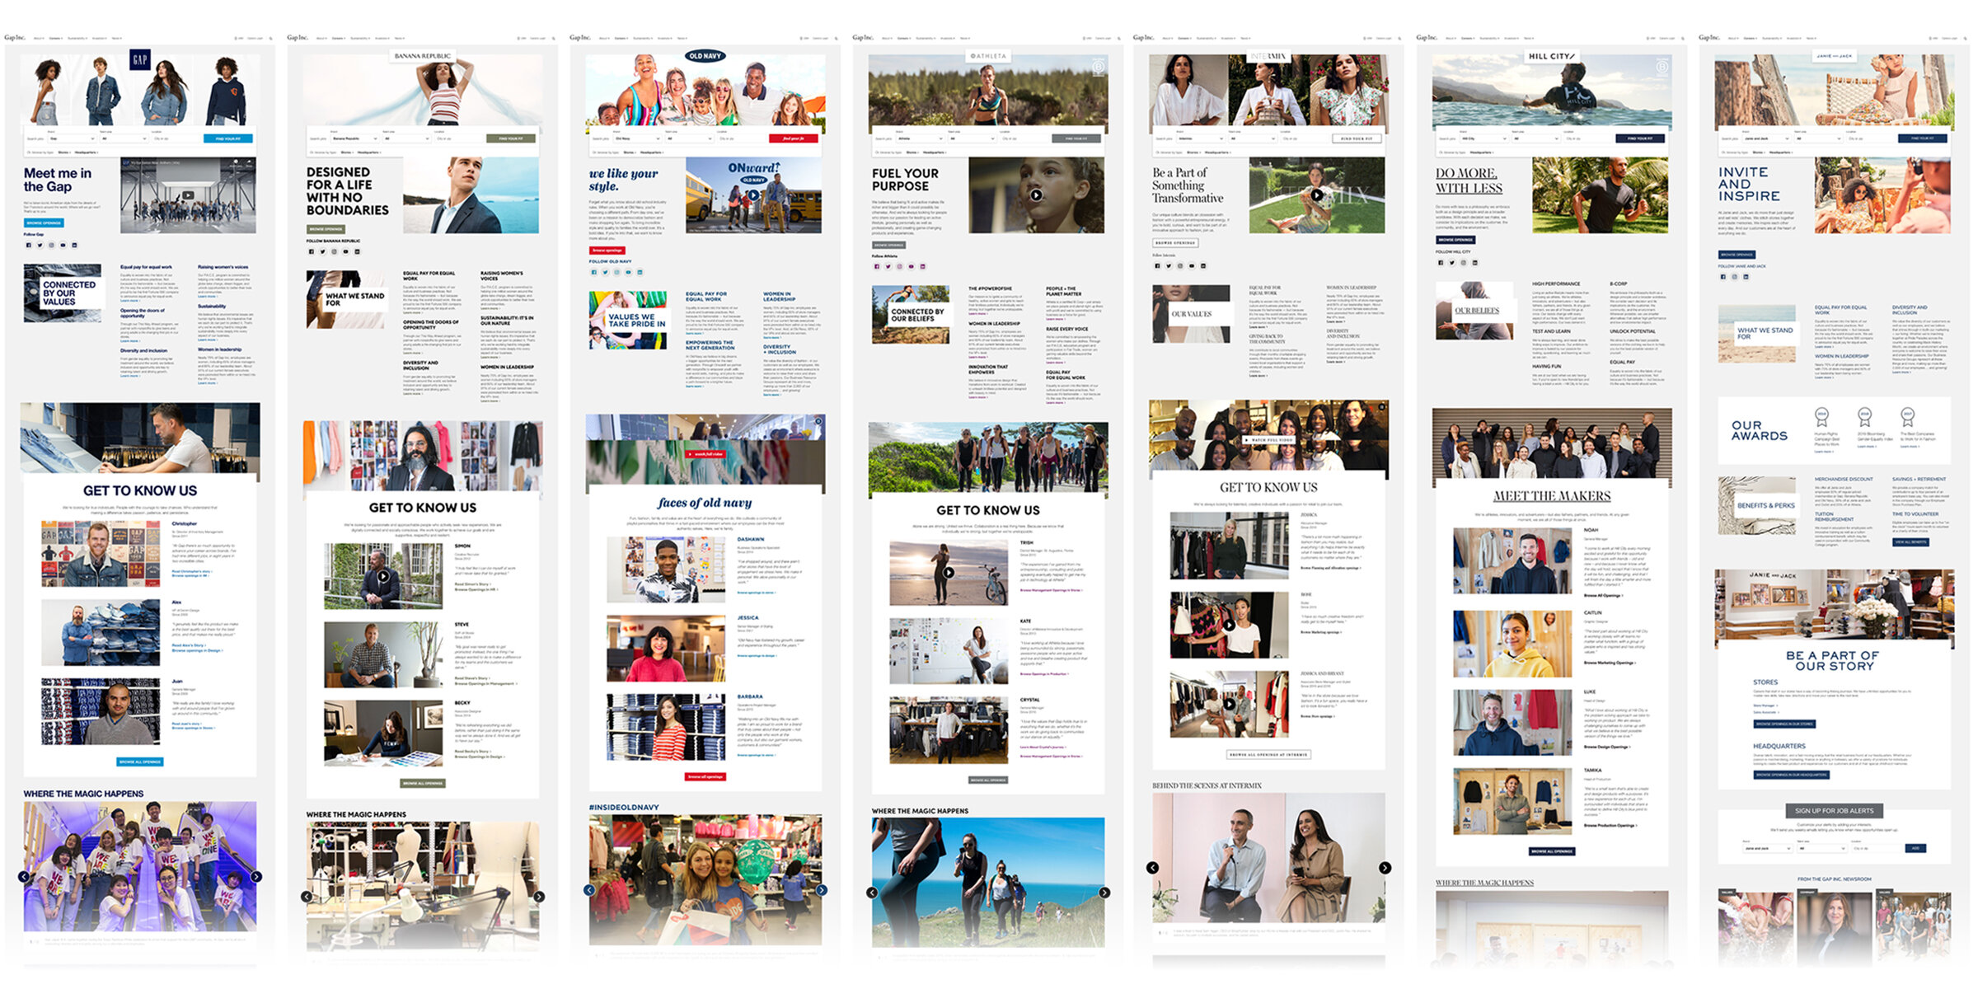Open the Investors menu in Gap page header

(x=100, y=38)
